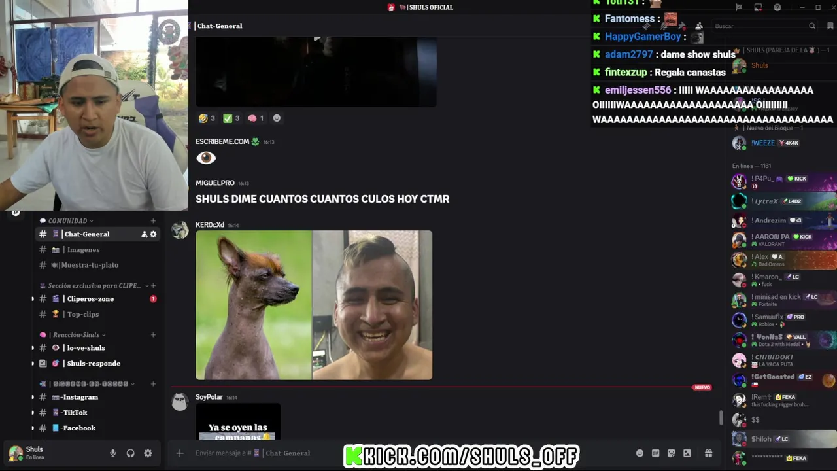Open the -TikTok channel

(x=97, y=413)
